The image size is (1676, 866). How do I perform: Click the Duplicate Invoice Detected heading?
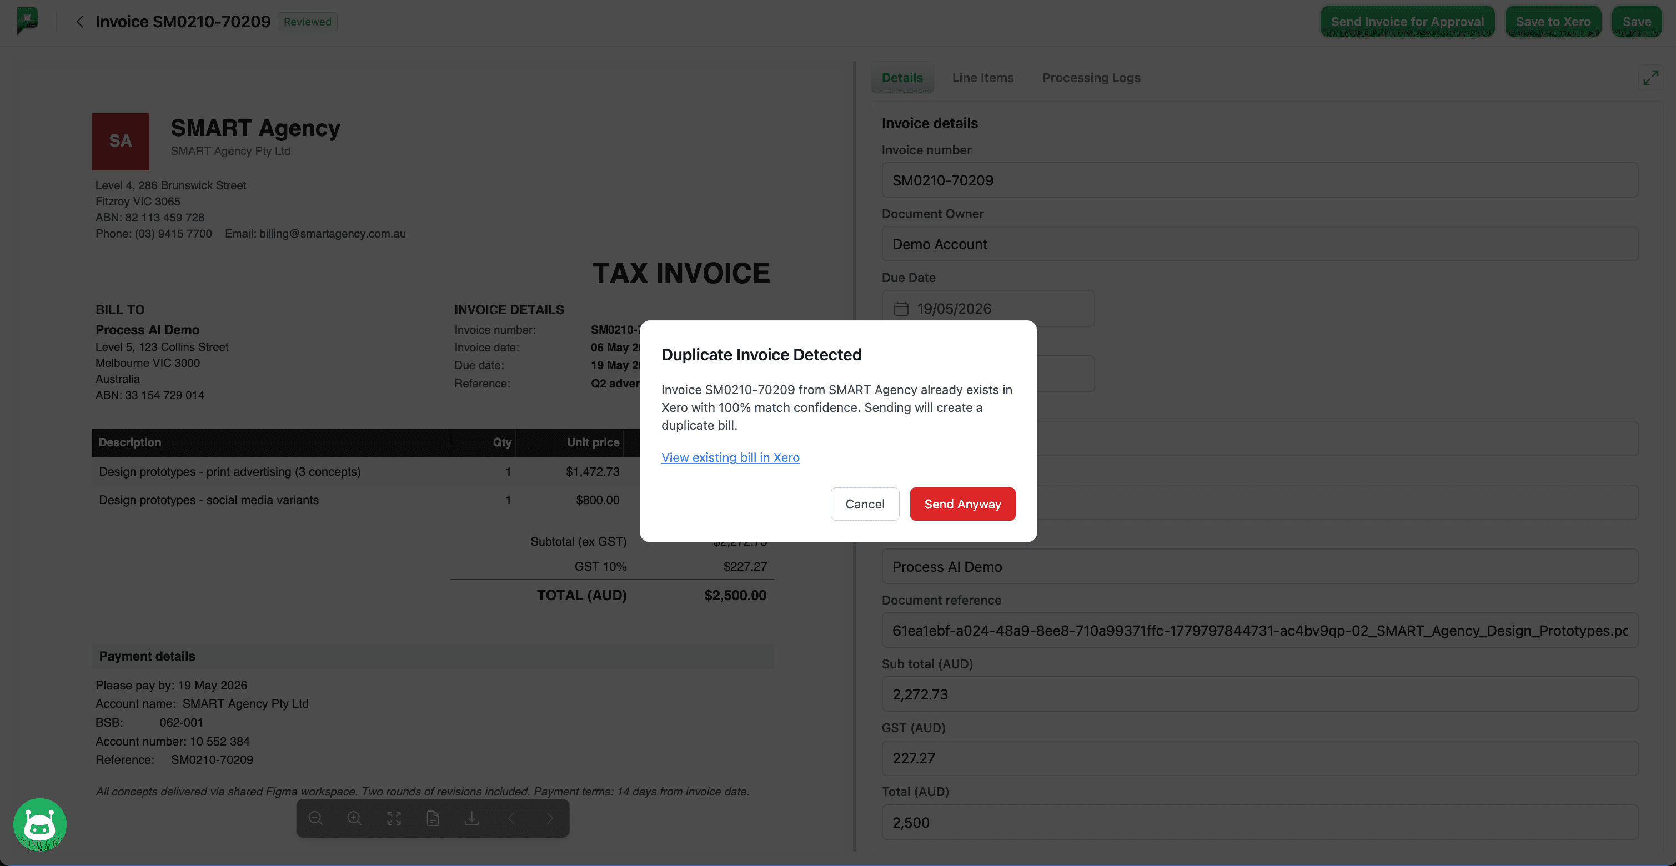(x=761, y=354)
